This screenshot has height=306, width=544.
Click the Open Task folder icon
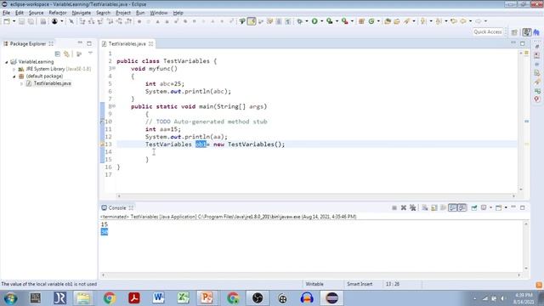tap(397, 21)
